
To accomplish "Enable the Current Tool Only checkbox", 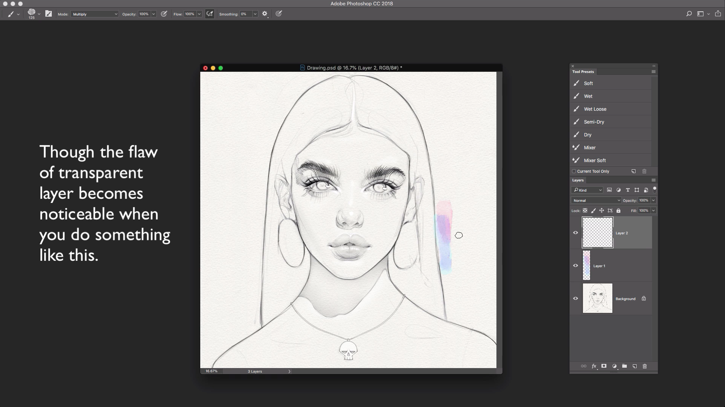I will coord(574,171).
